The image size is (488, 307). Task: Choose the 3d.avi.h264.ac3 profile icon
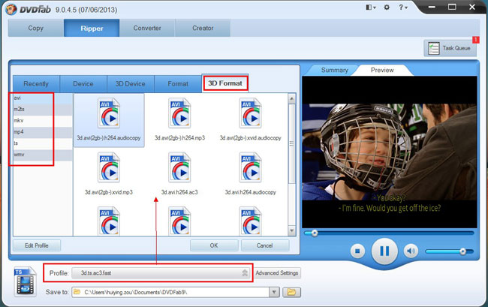pyautogui.click(x=179, y=167)
